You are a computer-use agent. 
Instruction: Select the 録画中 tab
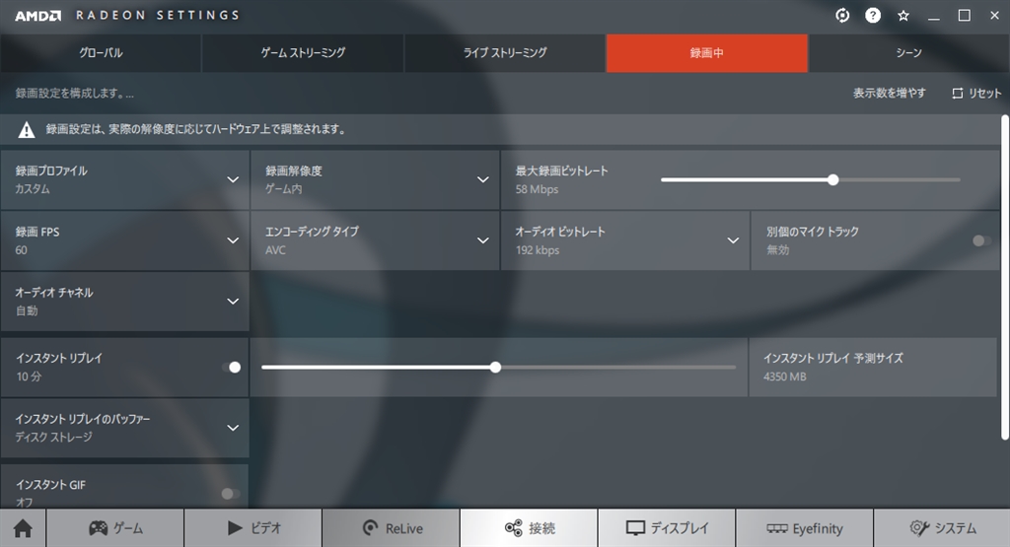pyautogui.click(x=706, y=53)
